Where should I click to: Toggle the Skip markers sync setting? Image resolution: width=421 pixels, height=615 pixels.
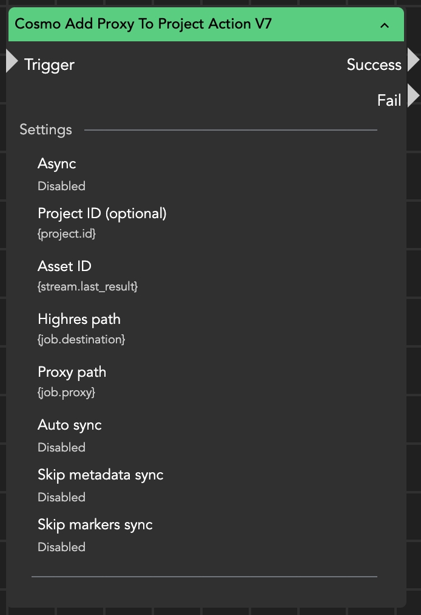(x=61, y=547)
